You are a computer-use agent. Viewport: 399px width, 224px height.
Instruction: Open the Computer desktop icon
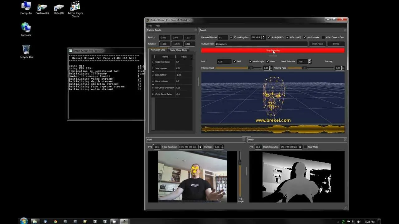[26, 8]
